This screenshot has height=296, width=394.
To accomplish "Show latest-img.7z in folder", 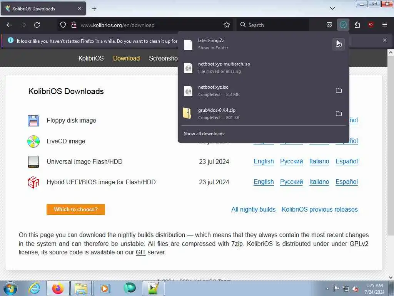I will (339, 44).
